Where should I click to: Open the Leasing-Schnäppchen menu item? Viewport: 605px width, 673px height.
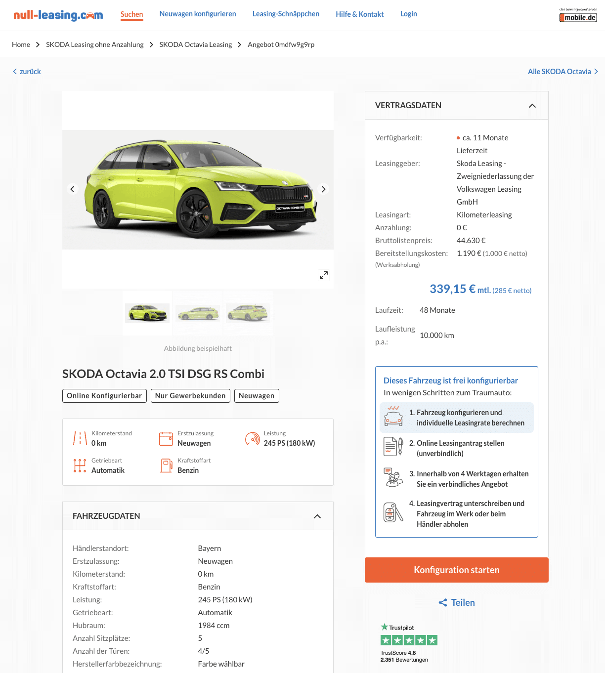[x=286, y=14]
